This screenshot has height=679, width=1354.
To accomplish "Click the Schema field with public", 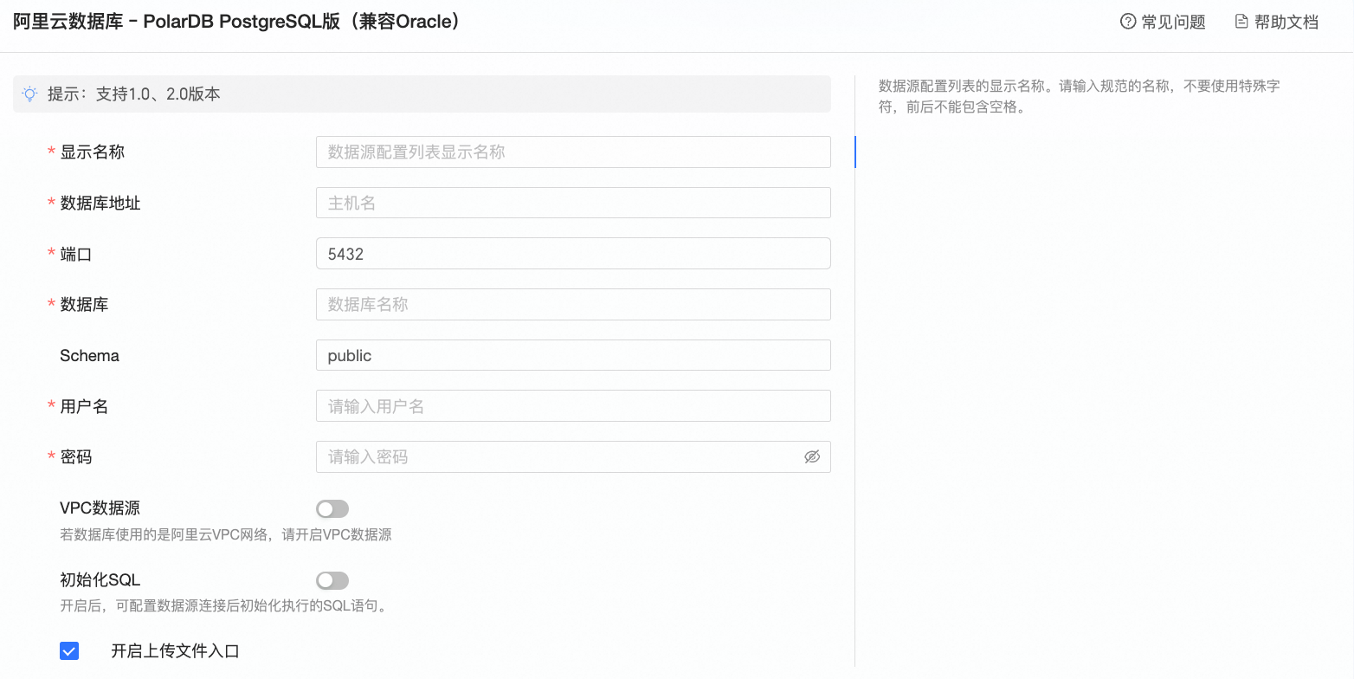I will pyautogui.click(x=573, y=355).
